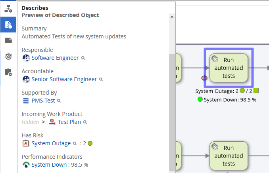
Task: Click magnifier icon beside Test Plan
Action: click(85, 122)
